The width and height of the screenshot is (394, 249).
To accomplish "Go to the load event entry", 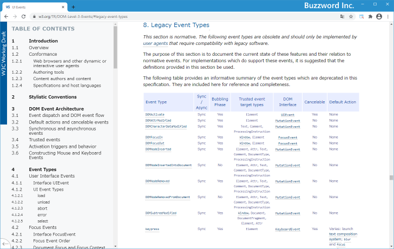I will click(42, 196).
